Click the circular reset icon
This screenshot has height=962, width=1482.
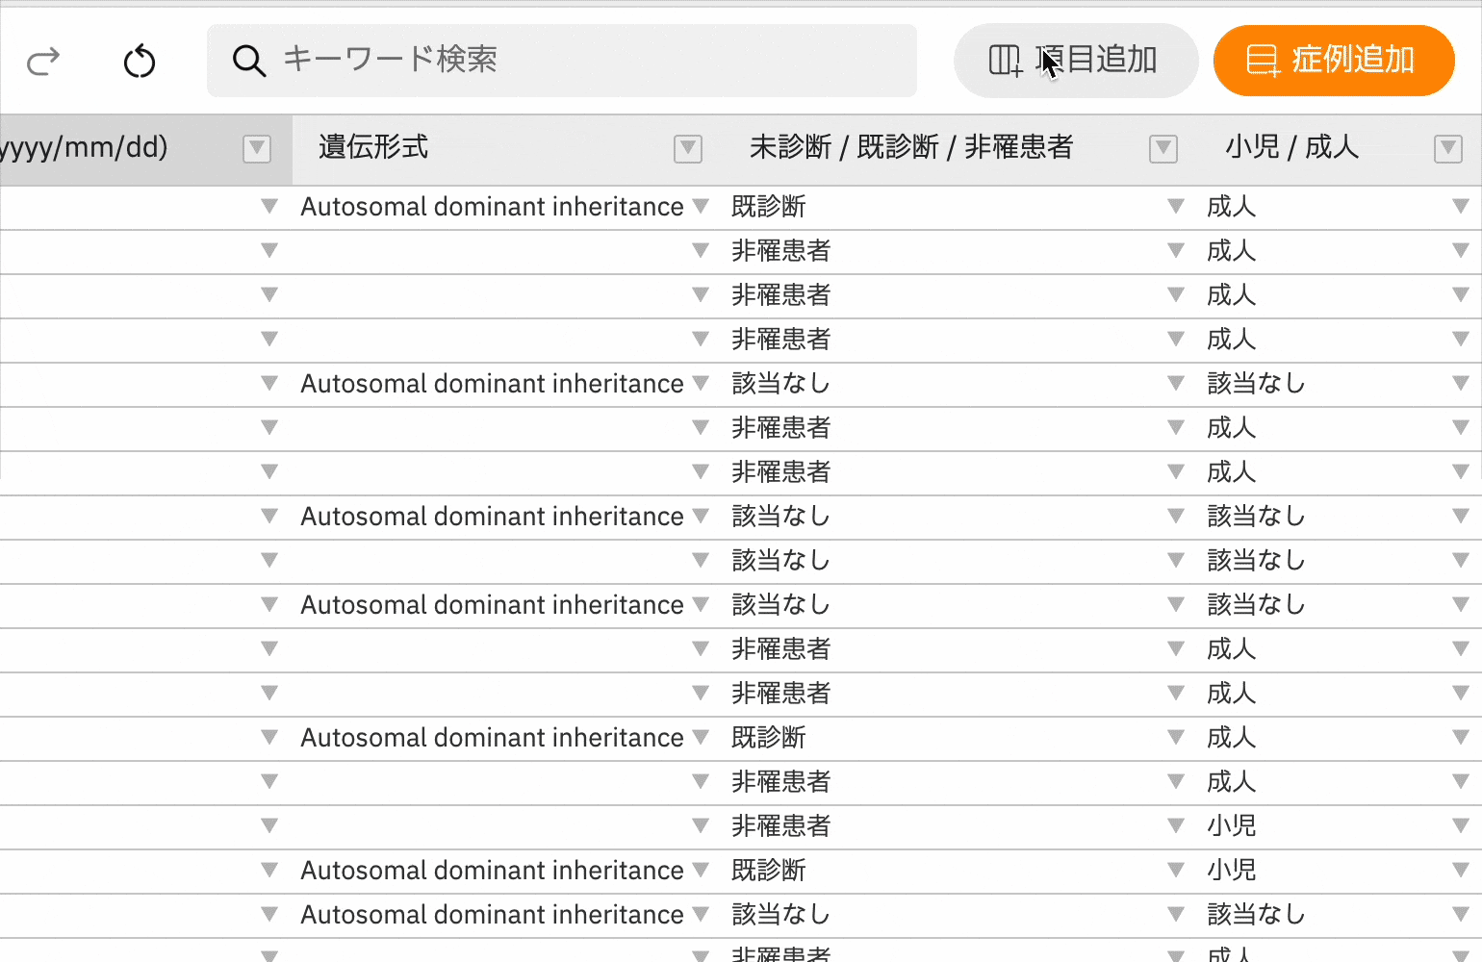point(140,62)
